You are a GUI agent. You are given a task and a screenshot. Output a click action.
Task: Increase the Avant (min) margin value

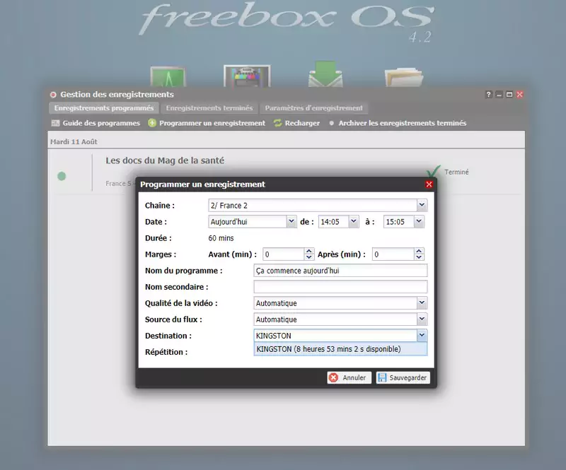point(309,251)
